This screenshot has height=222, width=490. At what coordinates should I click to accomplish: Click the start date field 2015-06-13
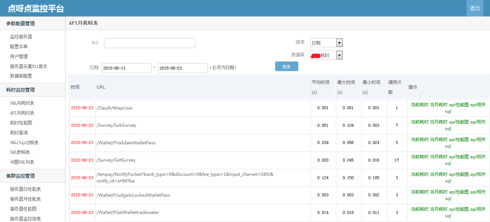click(126, 68)
